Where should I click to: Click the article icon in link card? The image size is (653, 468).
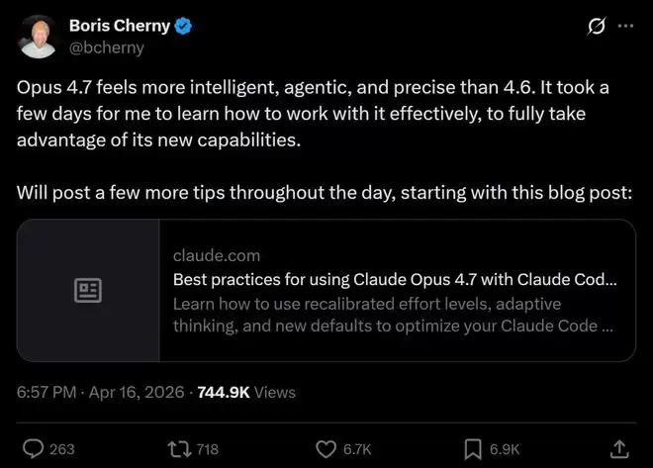tap(88, 290)
